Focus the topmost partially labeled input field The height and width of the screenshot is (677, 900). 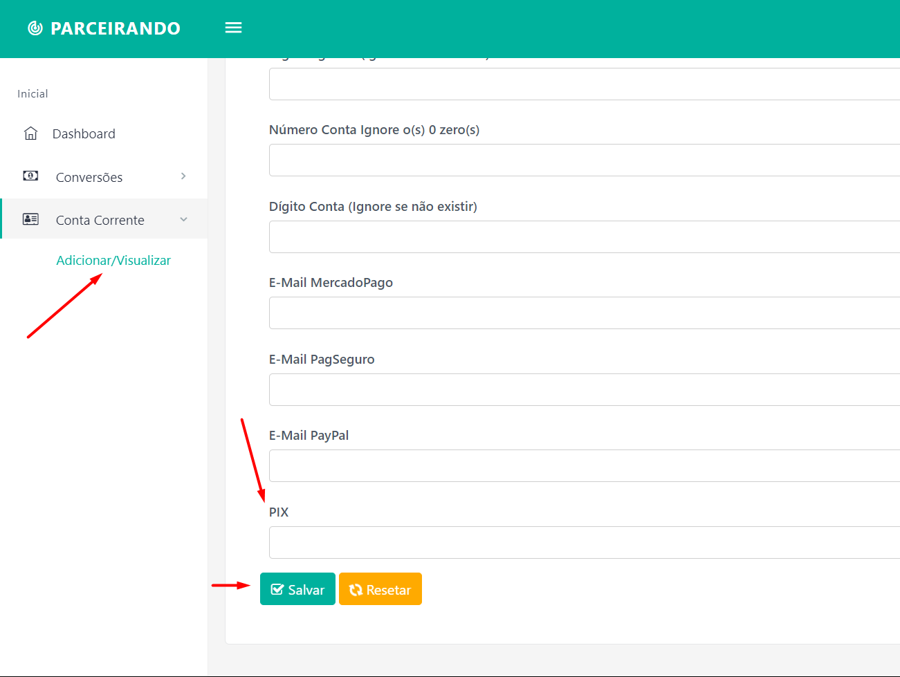point(585,84)
